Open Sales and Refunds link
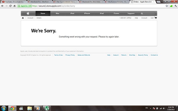 point(84,55)
